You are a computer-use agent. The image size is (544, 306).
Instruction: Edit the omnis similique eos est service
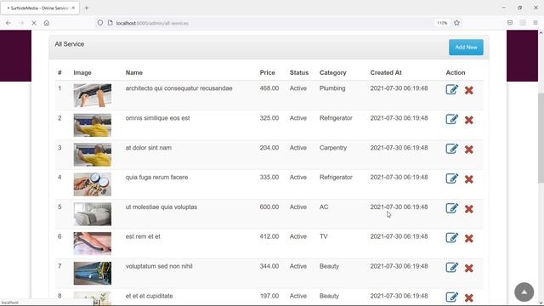[x=451, y=119]
